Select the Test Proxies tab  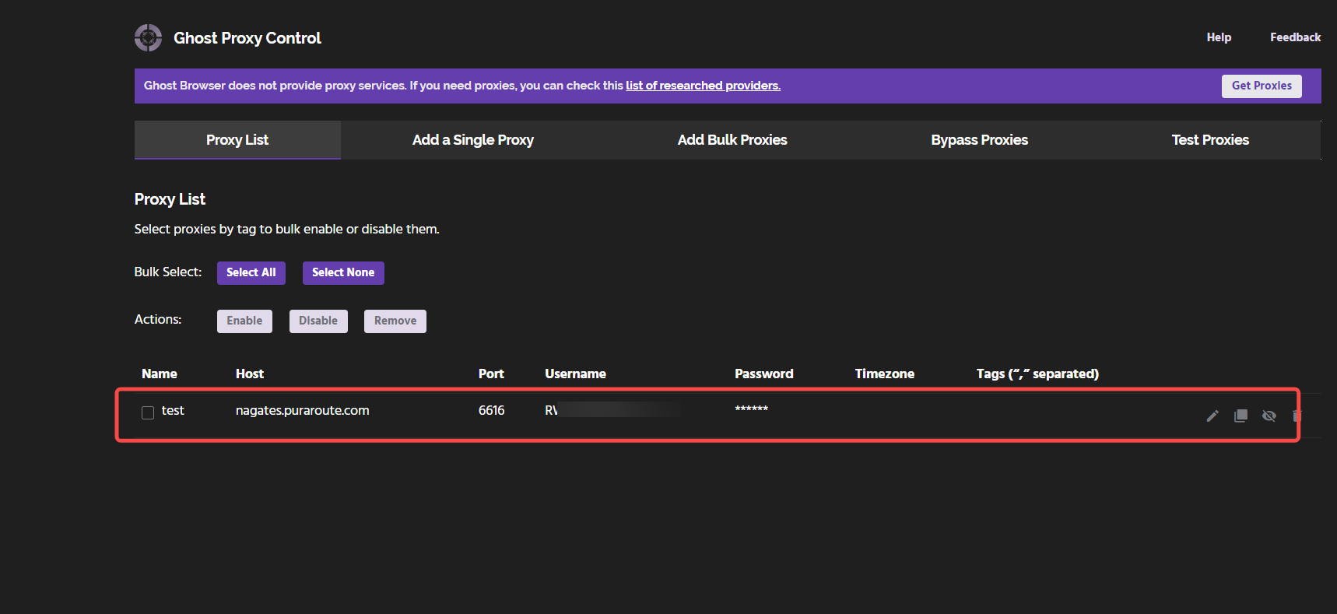(x=1210, y=140)
